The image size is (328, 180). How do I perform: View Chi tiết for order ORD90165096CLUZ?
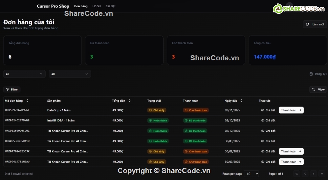coord(268,131)
